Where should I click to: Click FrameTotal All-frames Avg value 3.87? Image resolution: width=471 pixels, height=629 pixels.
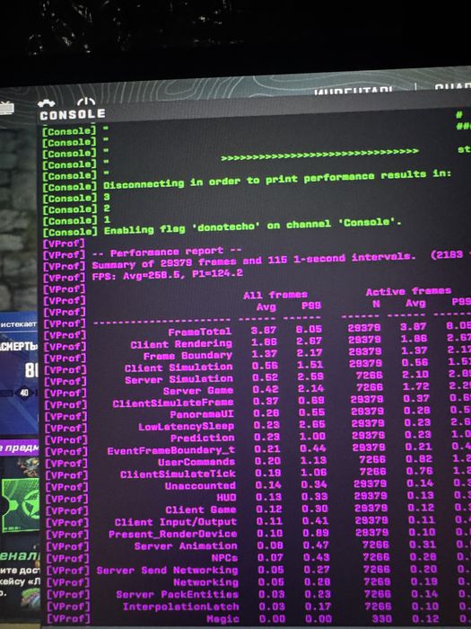tap(264, 330)
